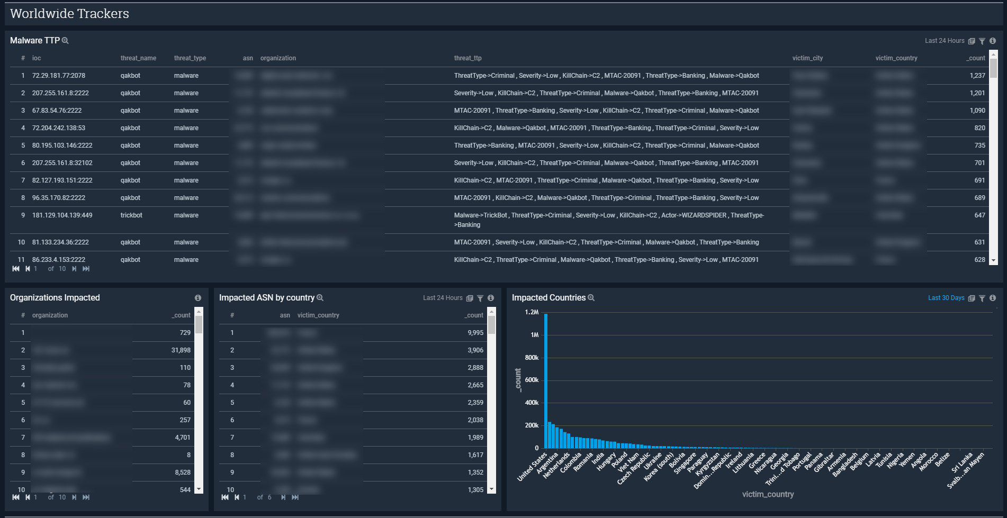
Task: Sort Malware TTP table by victim_country column header
Action: tap(896, 58)
